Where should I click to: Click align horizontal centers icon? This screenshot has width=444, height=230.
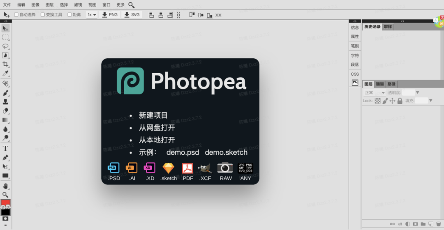pyautogui.click(x=161, y=15)
